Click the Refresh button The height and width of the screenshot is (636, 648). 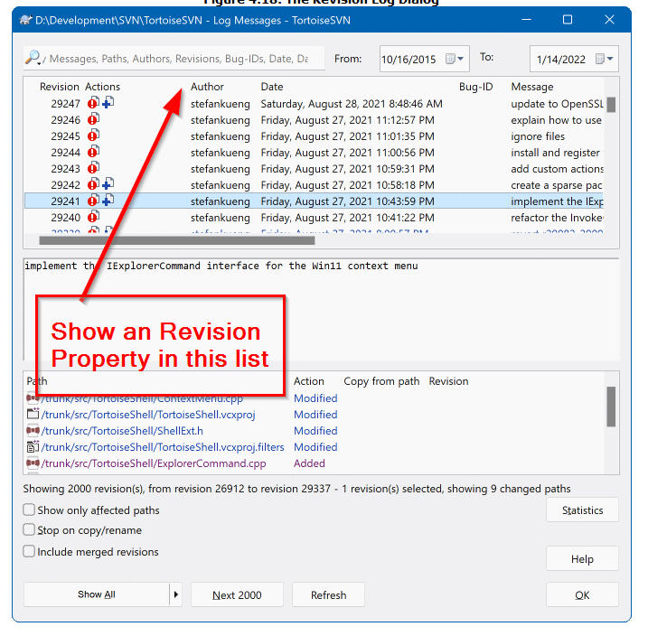coord(329,594)
